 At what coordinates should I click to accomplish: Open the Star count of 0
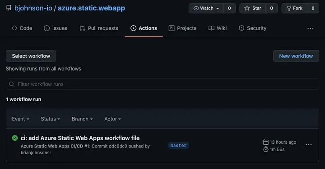(272, 8)
